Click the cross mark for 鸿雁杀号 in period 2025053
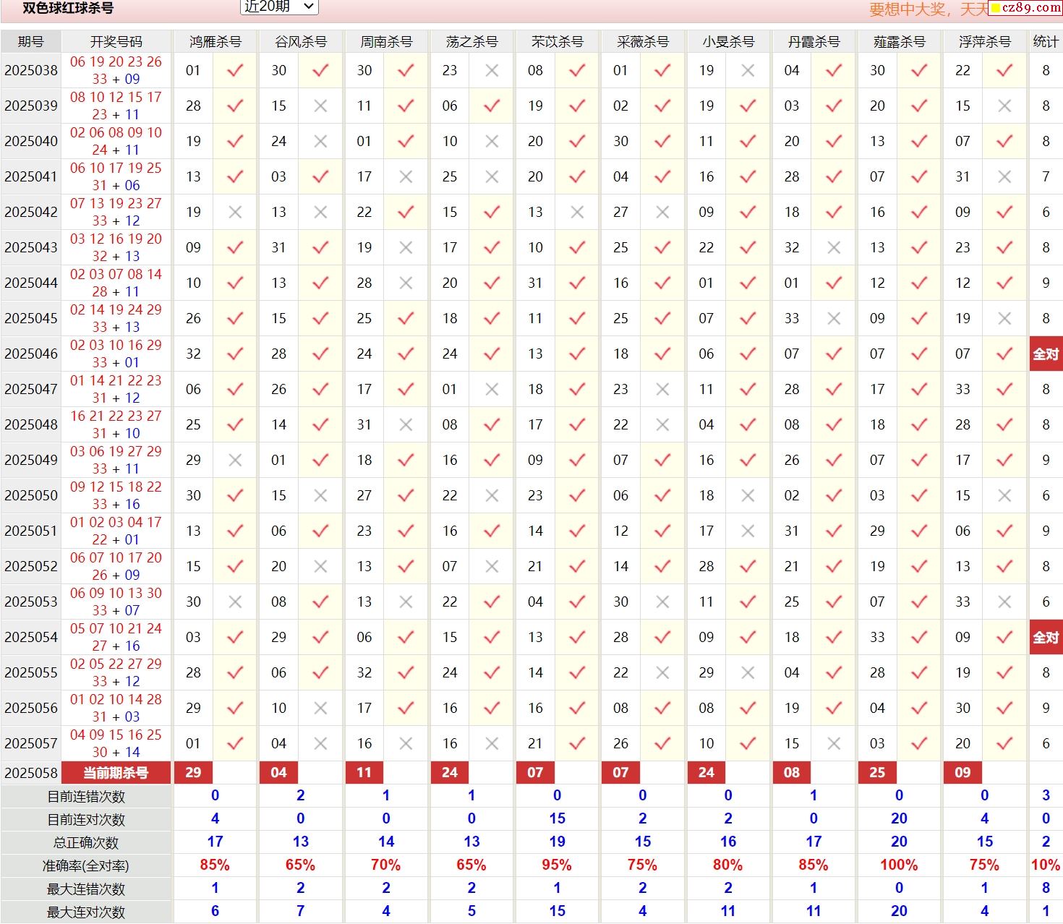 [235, 602]
